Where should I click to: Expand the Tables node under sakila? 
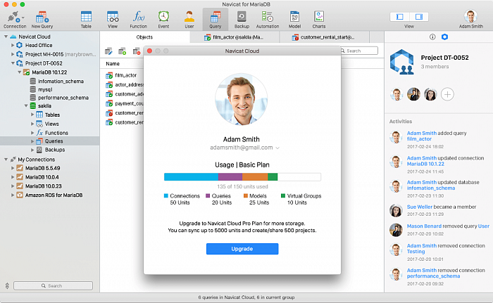coord(32,115)
